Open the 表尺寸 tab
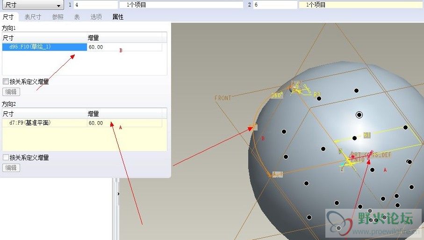This screenshot has width=424, height=240. tap(33, 17)
